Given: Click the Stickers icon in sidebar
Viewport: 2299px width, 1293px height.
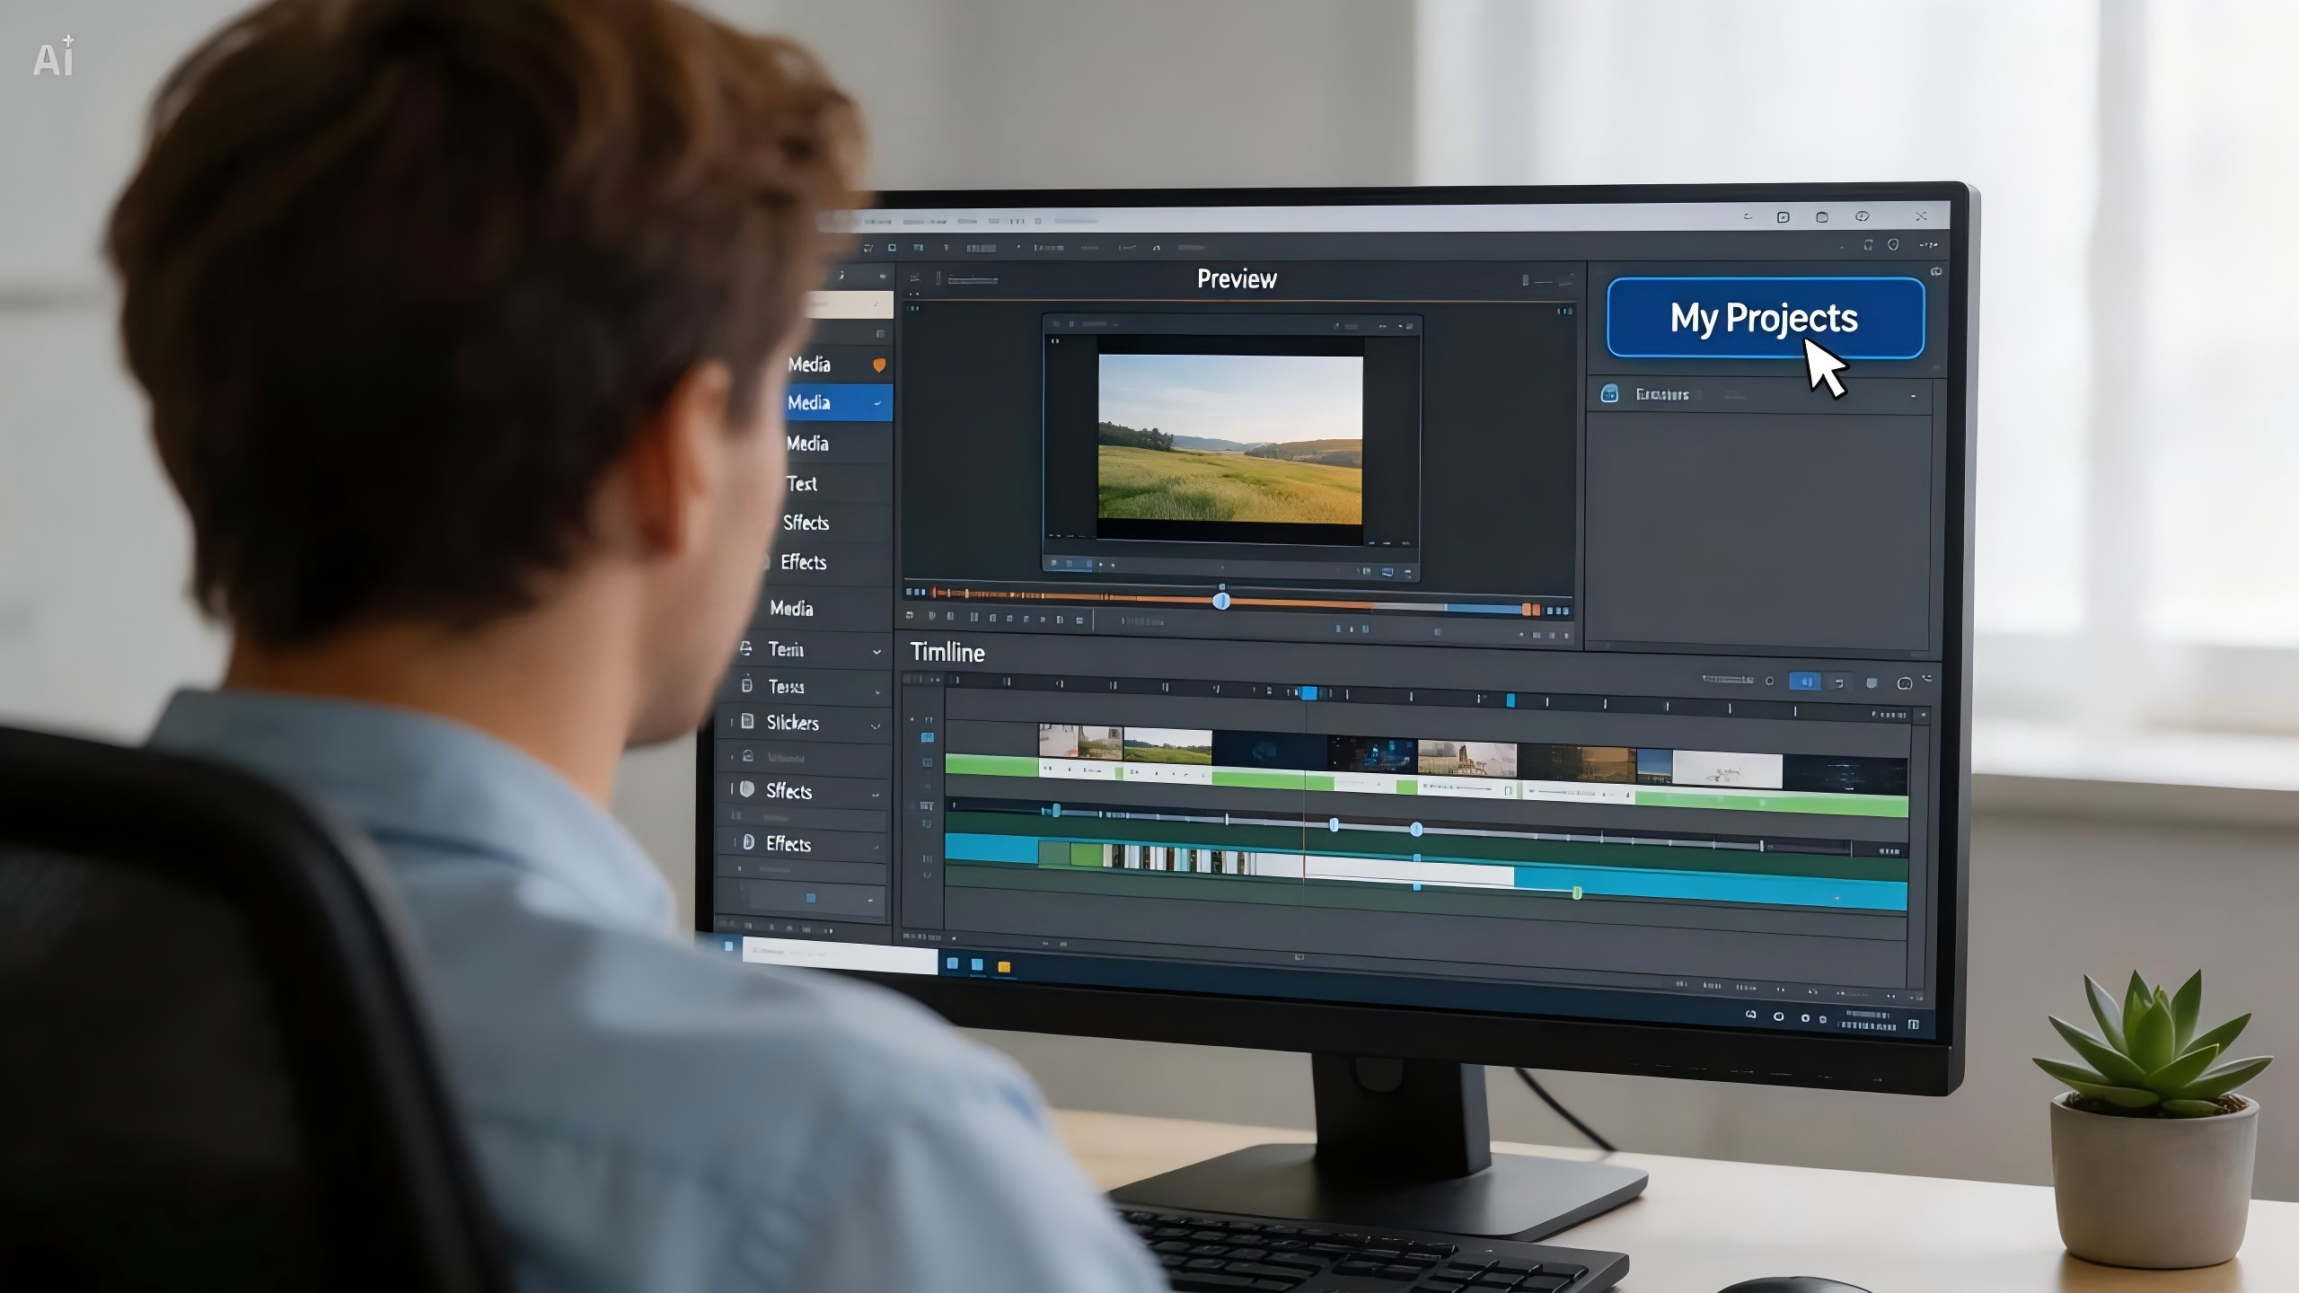Looking at the screenshot, I should pos(747,721).
